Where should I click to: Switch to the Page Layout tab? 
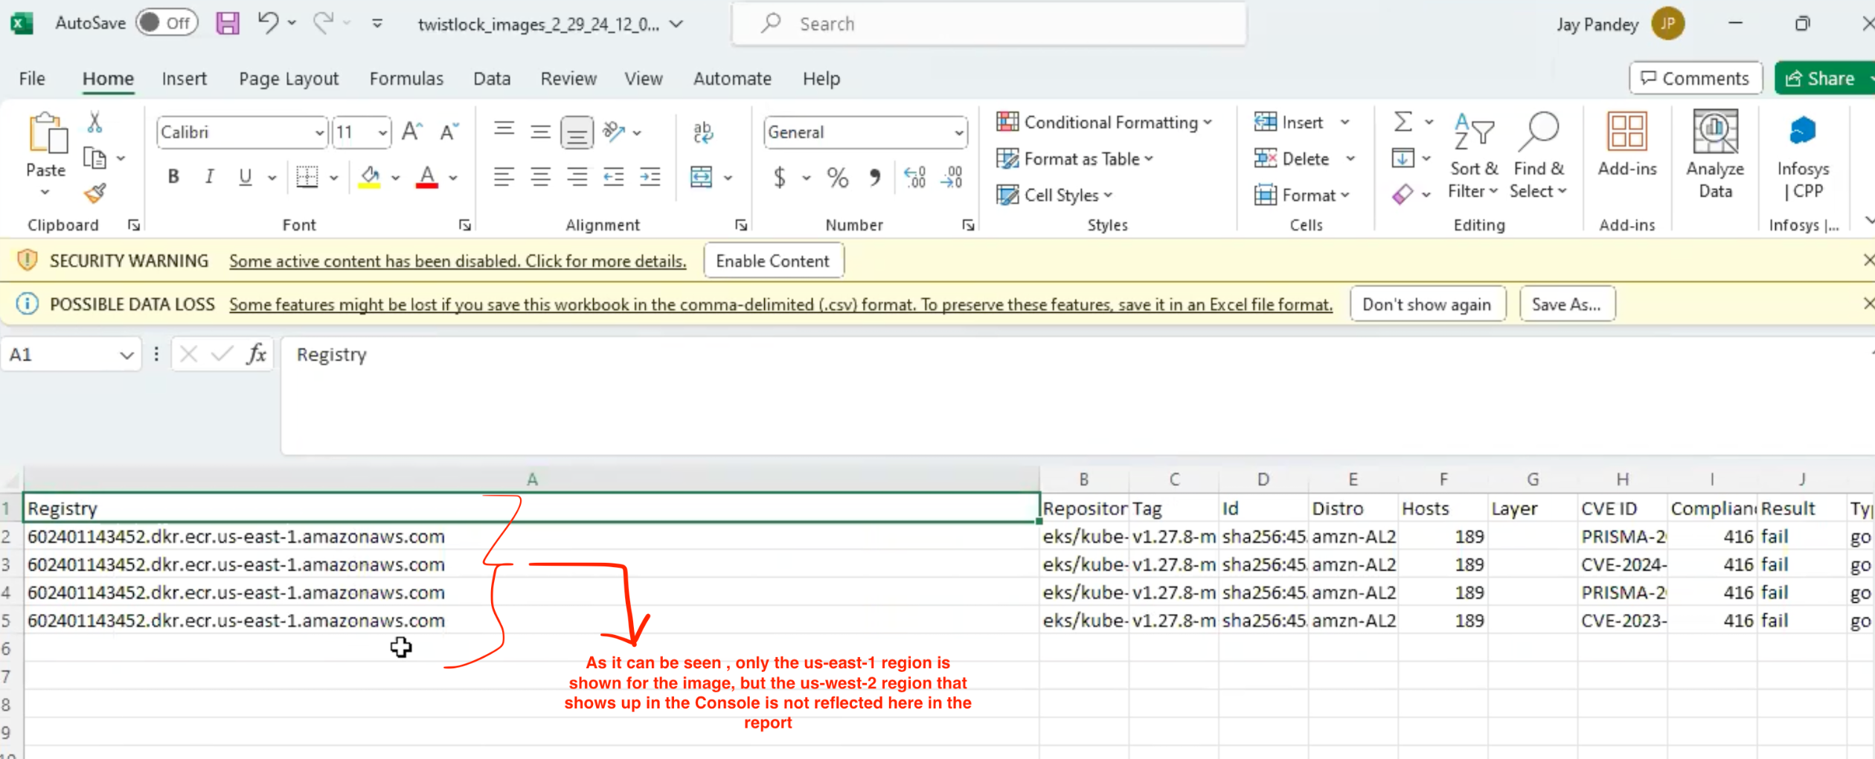pyautogui.click(x=289, y=79)
